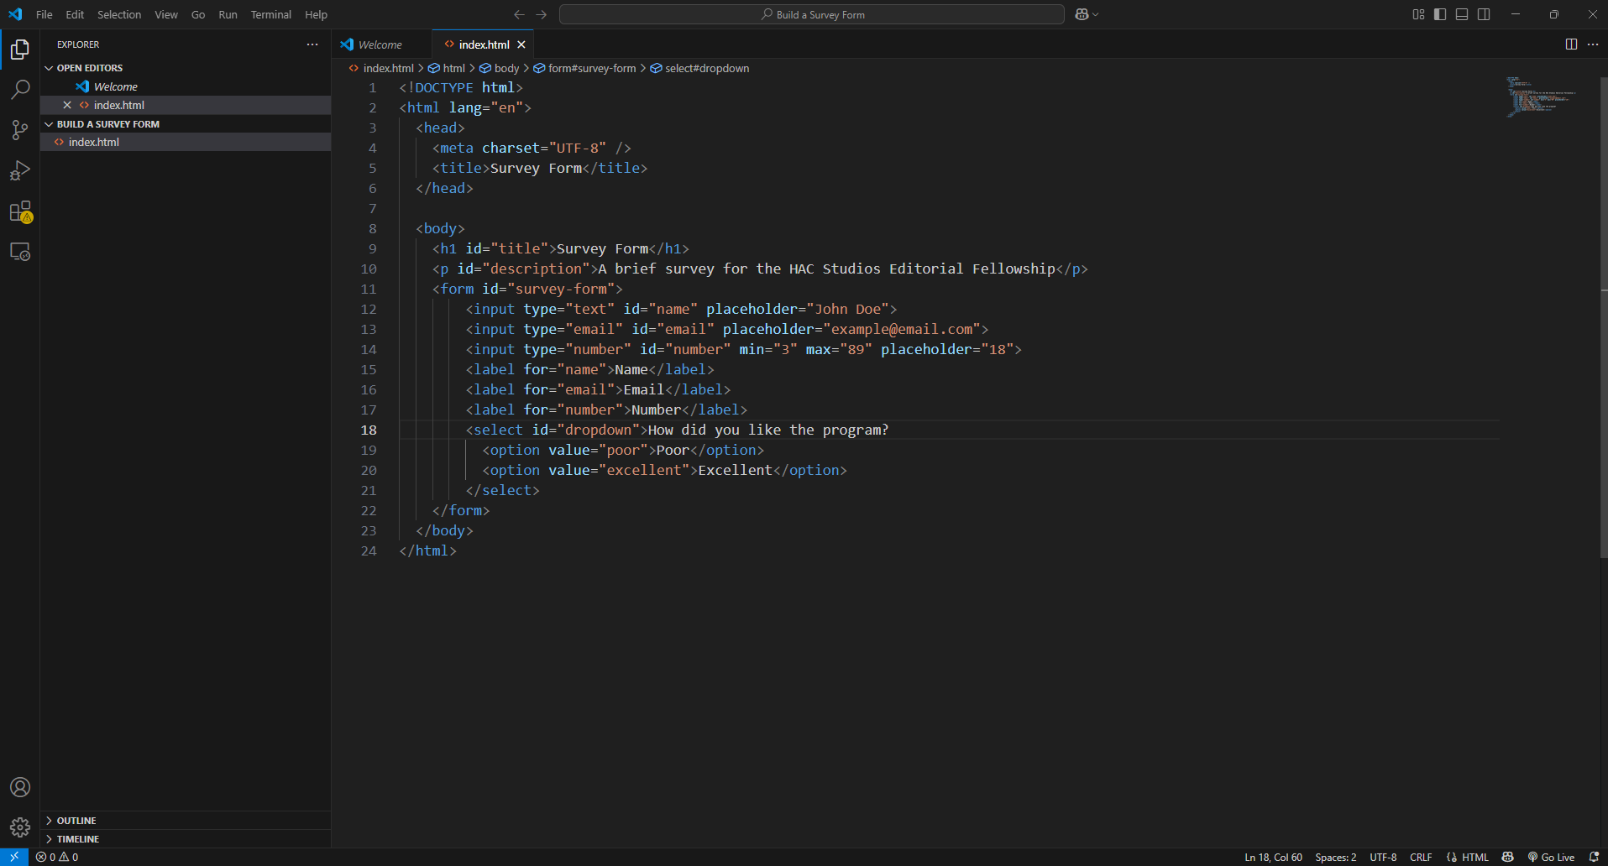Open the Run and Debug view
The image size is (1608, 866).
pyautogui.click(x=20, y=171)
